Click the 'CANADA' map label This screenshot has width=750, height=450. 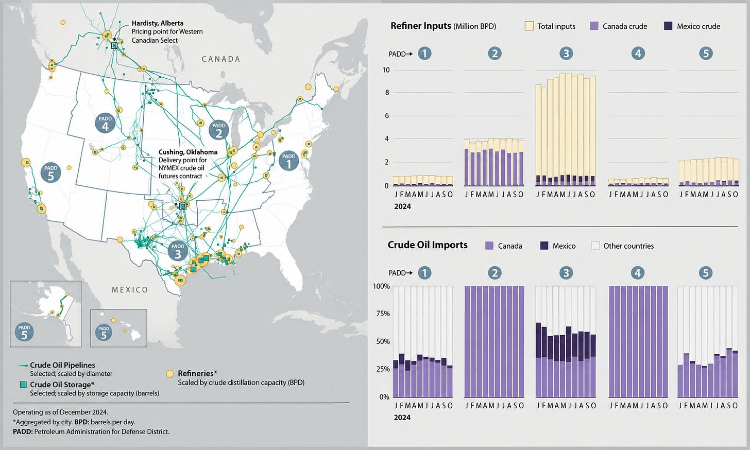coord(221,59)
